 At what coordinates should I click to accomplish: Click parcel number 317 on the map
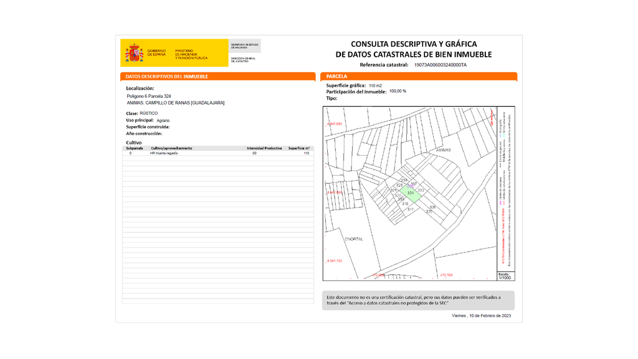410,209
